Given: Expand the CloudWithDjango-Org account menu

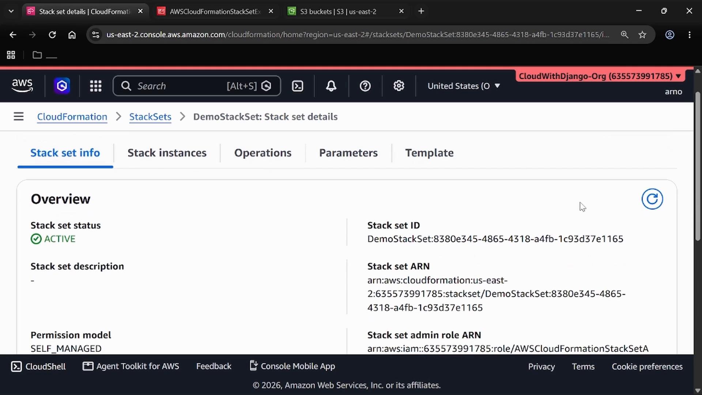Looking at the screenshot, I should coord(600,76).
